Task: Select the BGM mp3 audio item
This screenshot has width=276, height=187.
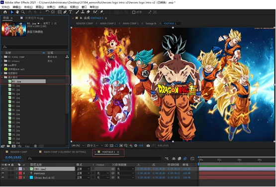Action: pos(14,69)
